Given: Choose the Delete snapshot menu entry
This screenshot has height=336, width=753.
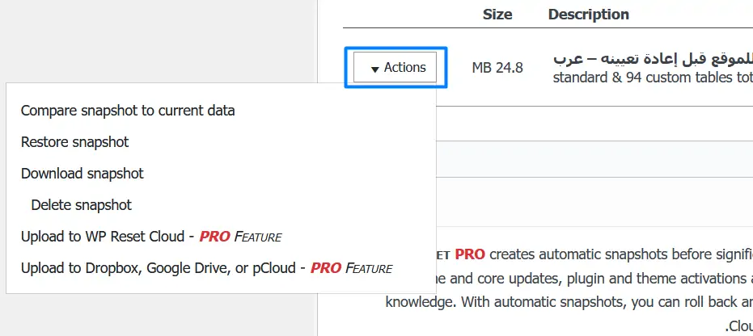Looking at the screenshot, I should click(x=81, y=205).
